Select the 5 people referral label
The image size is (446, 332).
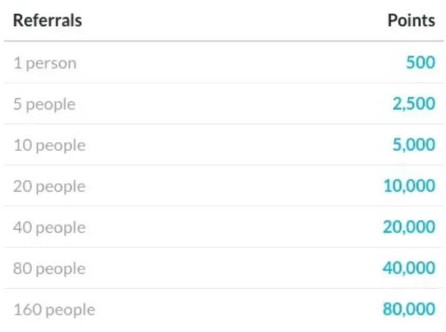(x=44, y=104)
